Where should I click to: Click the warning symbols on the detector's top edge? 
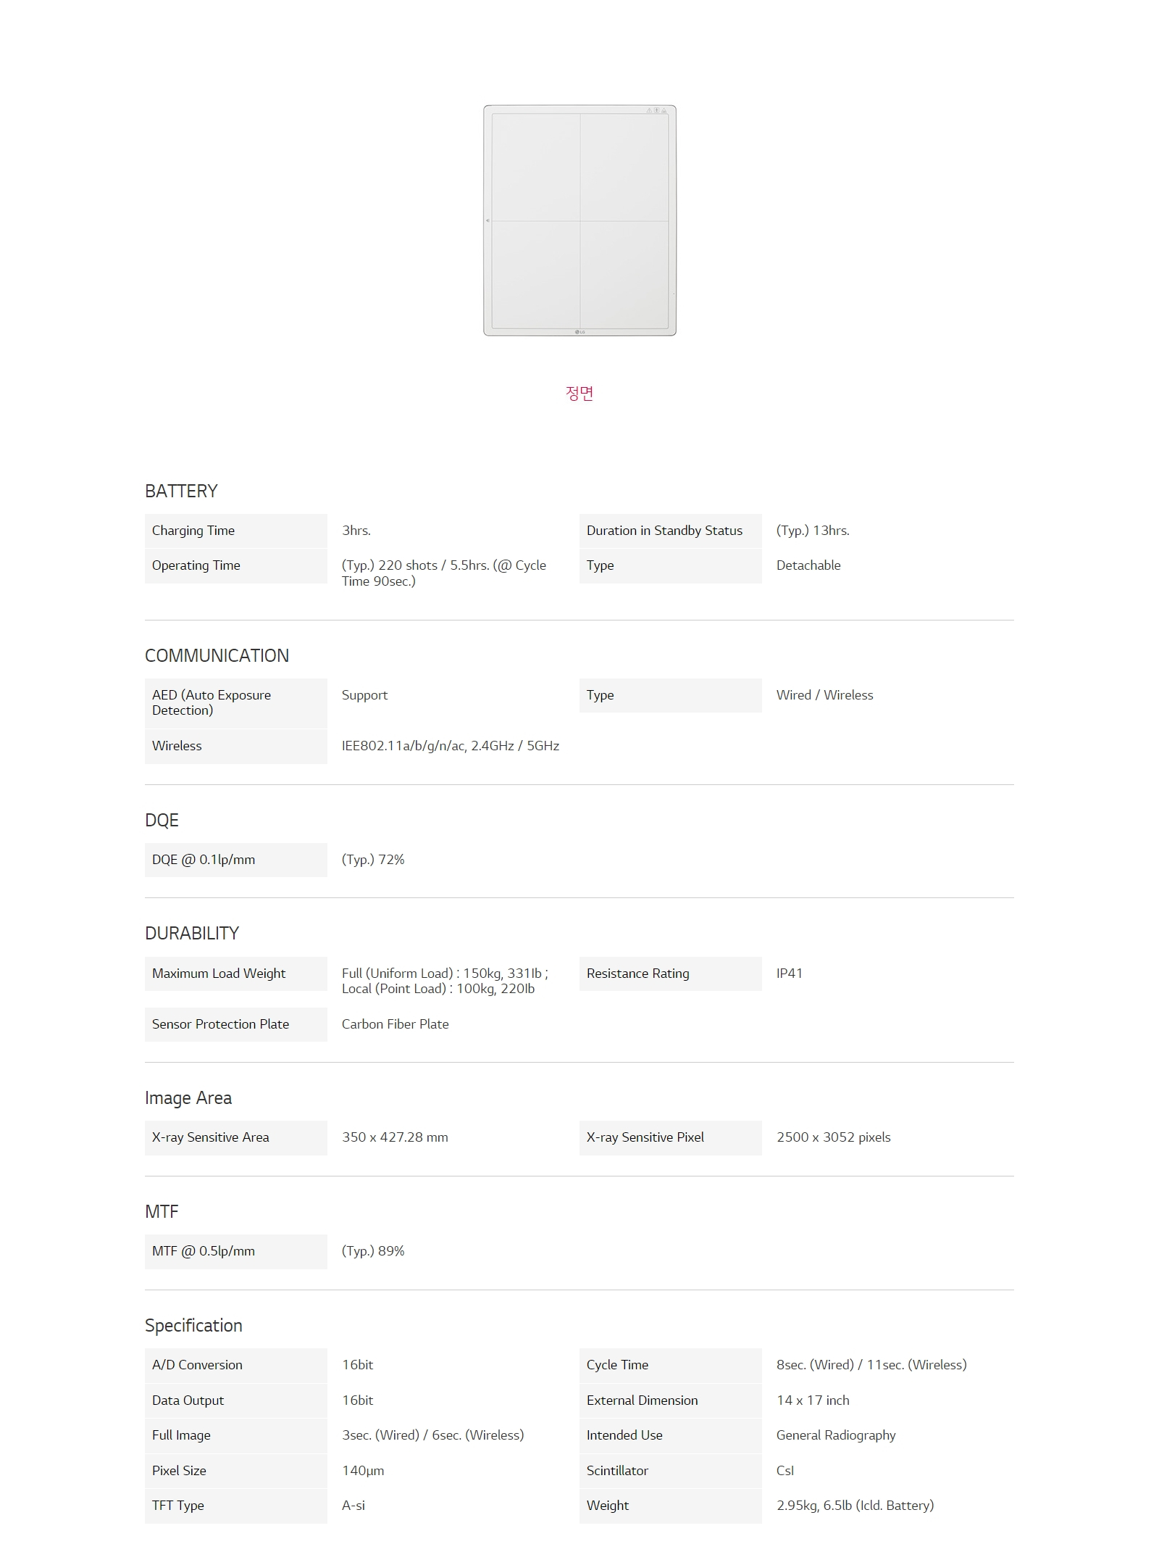tap(656, 110)
